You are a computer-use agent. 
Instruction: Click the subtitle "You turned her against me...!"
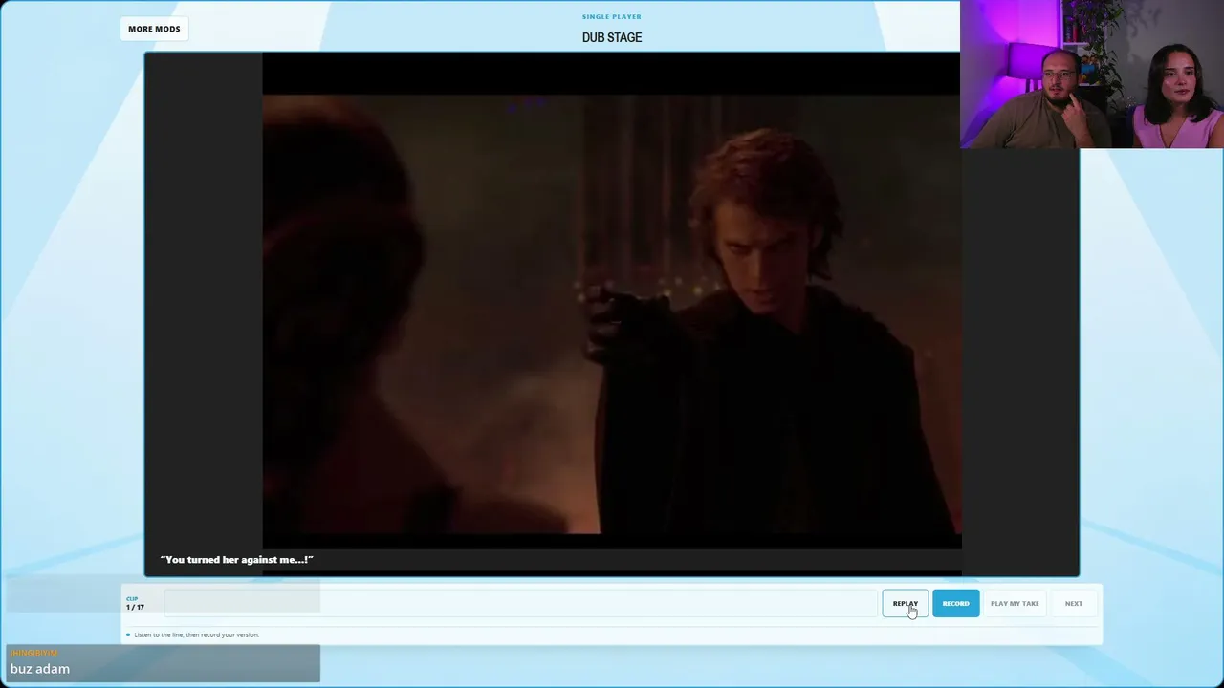click(x=237, y=560)
